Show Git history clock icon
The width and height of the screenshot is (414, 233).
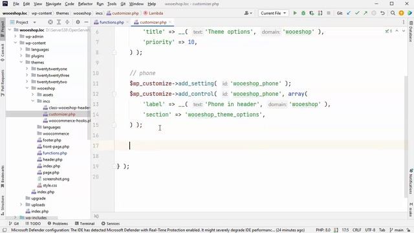tap(374, 13)
